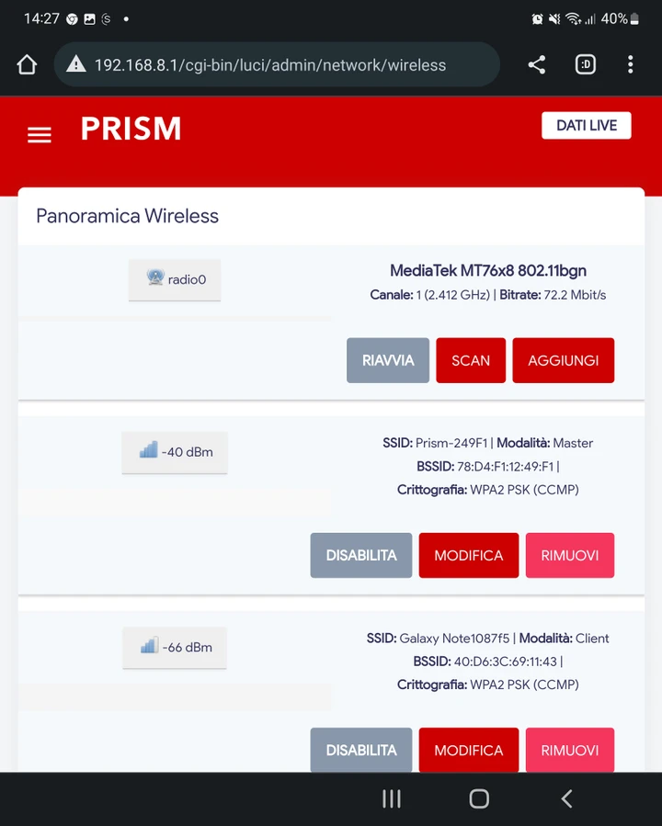
Task: Add a network with AGGIUNGI
Action: pos(564,360)
